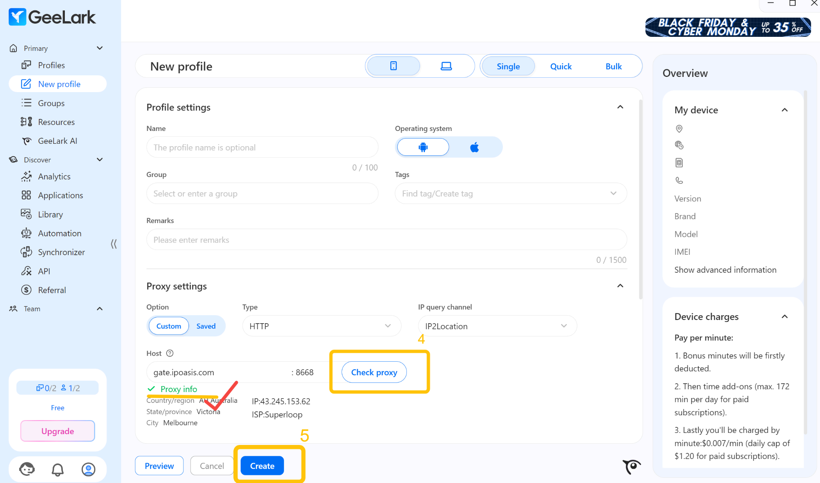
Task: Collapse the sidebar with double-chevron icon
Action: [114, 244]
